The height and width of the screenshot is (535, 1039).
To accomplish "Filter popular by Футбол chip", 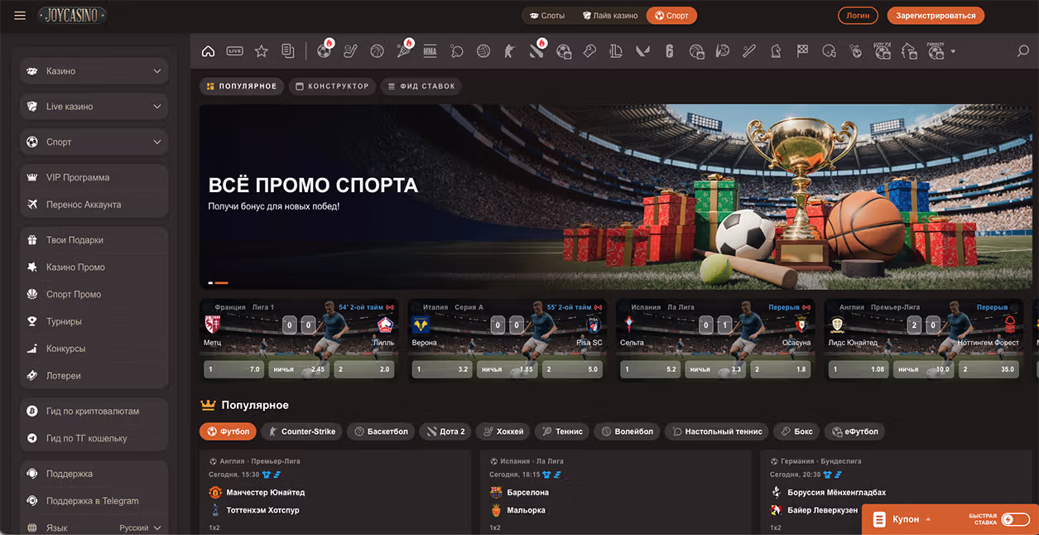I will click(228, 431).
